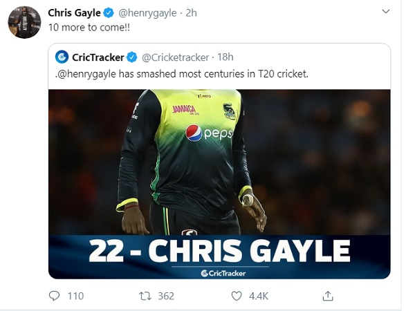Like the tweet with the heart icon
415x311 pixels.
[237, 296]
